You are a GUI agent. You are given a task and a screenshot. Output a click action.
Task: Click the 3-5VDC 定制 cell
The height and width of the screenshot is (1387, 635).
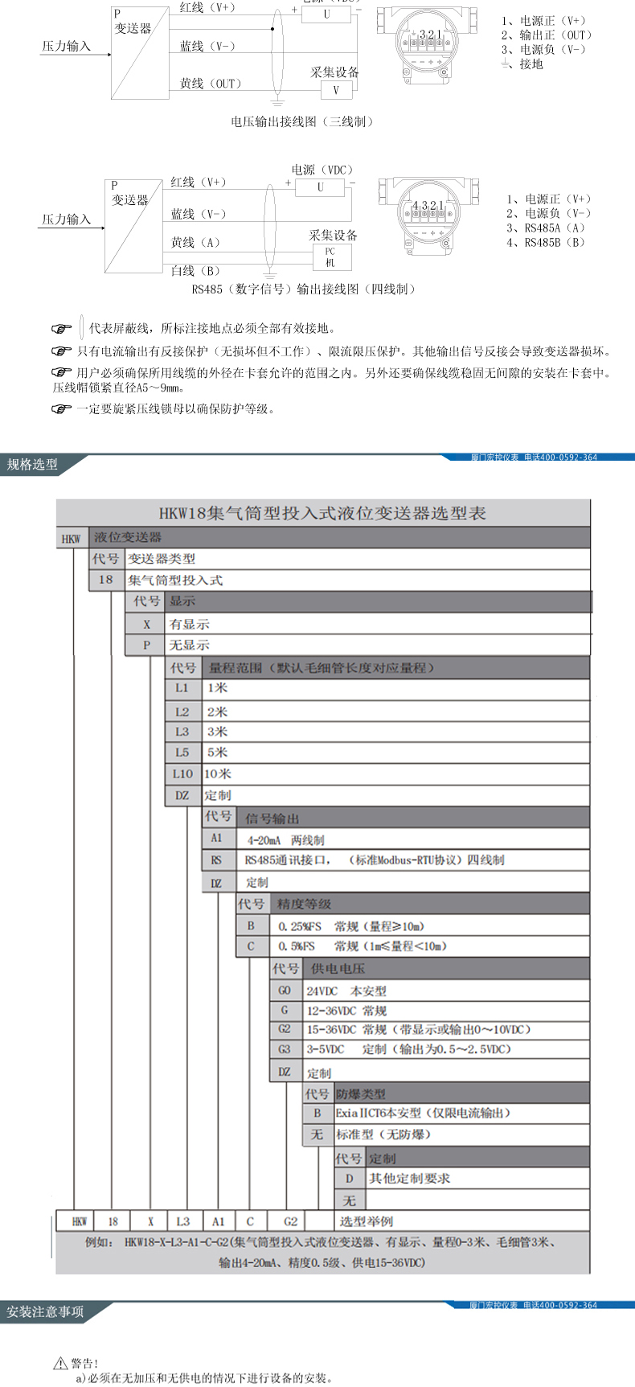click(445, 1050)
